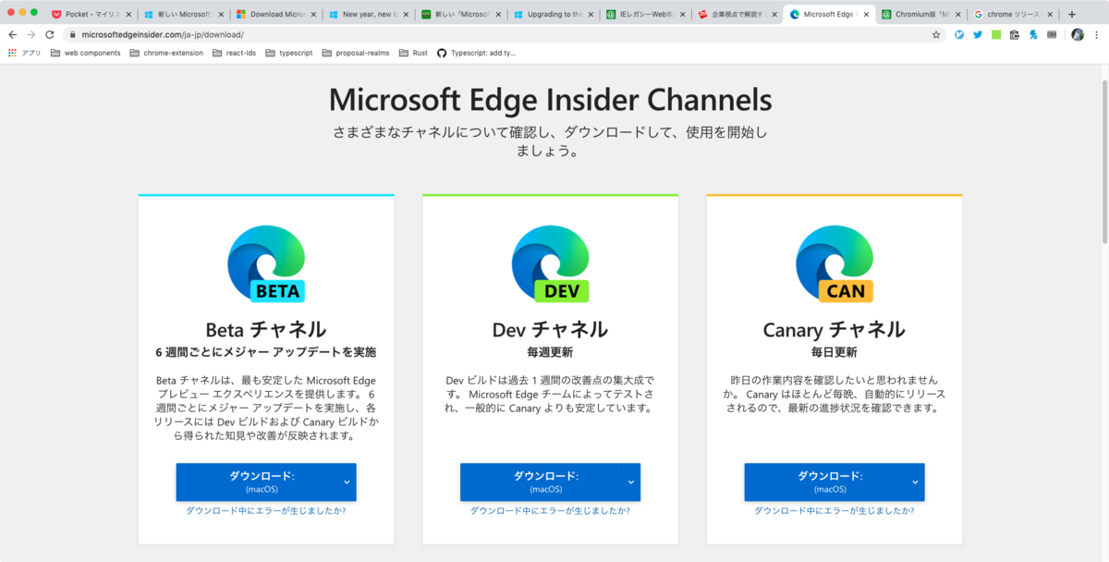The height and width of the screenshot is (562, 1109).
Task: Open the web components bookmark folder
Action: [x=86, y=53]
